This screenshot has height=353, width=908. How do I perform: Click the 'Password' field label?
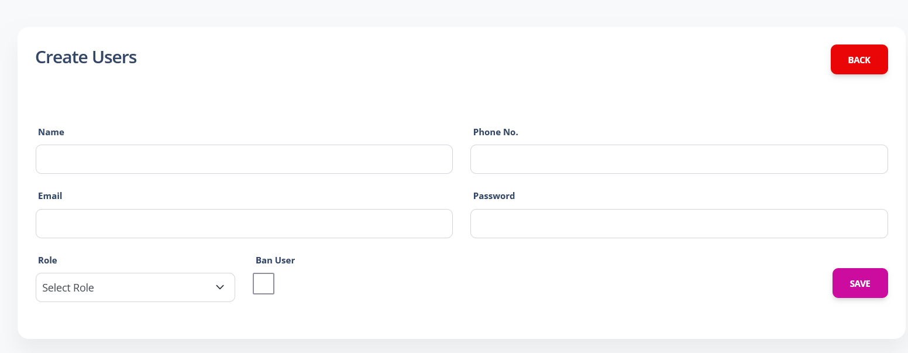(x=494, y=196)
